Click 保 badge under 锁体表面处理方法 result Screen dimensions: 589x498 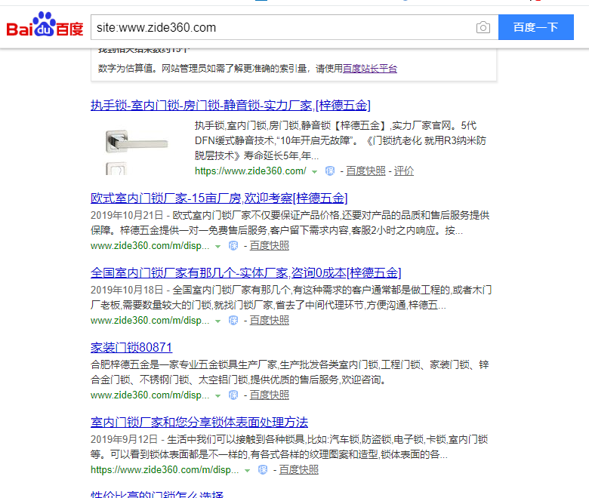[263, 470]
